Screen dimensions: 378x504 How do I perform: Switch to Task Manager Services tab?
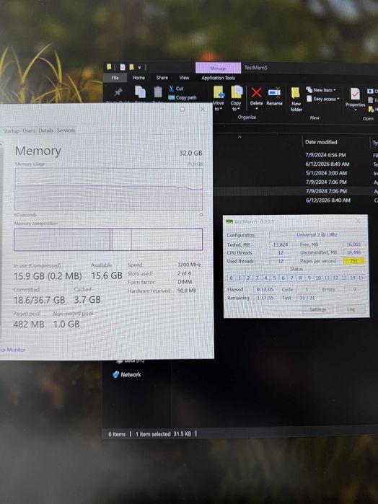point(66,131)
